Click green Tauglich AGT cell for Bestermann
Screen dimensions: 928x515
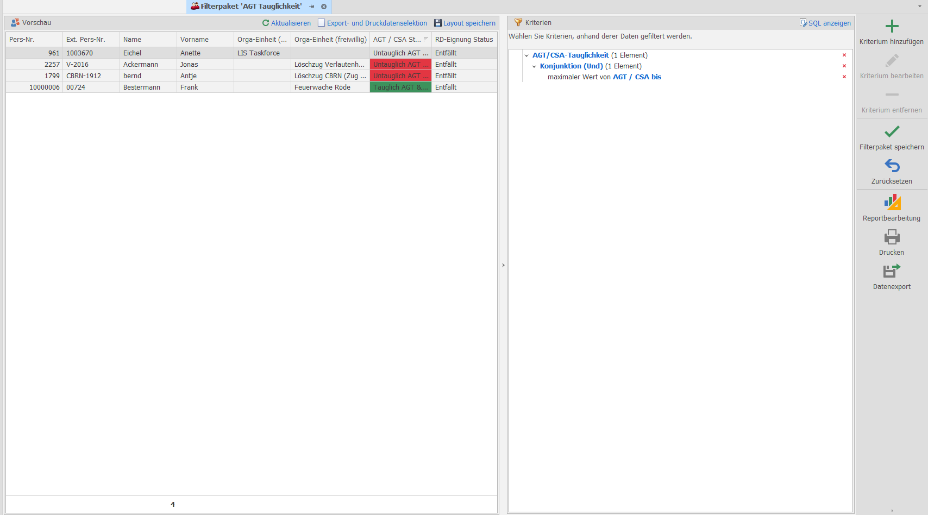pyautogui.click(x=400, y=87)
